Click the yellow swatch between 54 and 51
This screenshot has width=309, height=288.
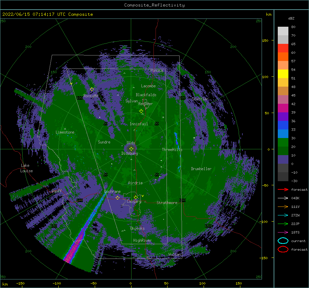[283, 74]
